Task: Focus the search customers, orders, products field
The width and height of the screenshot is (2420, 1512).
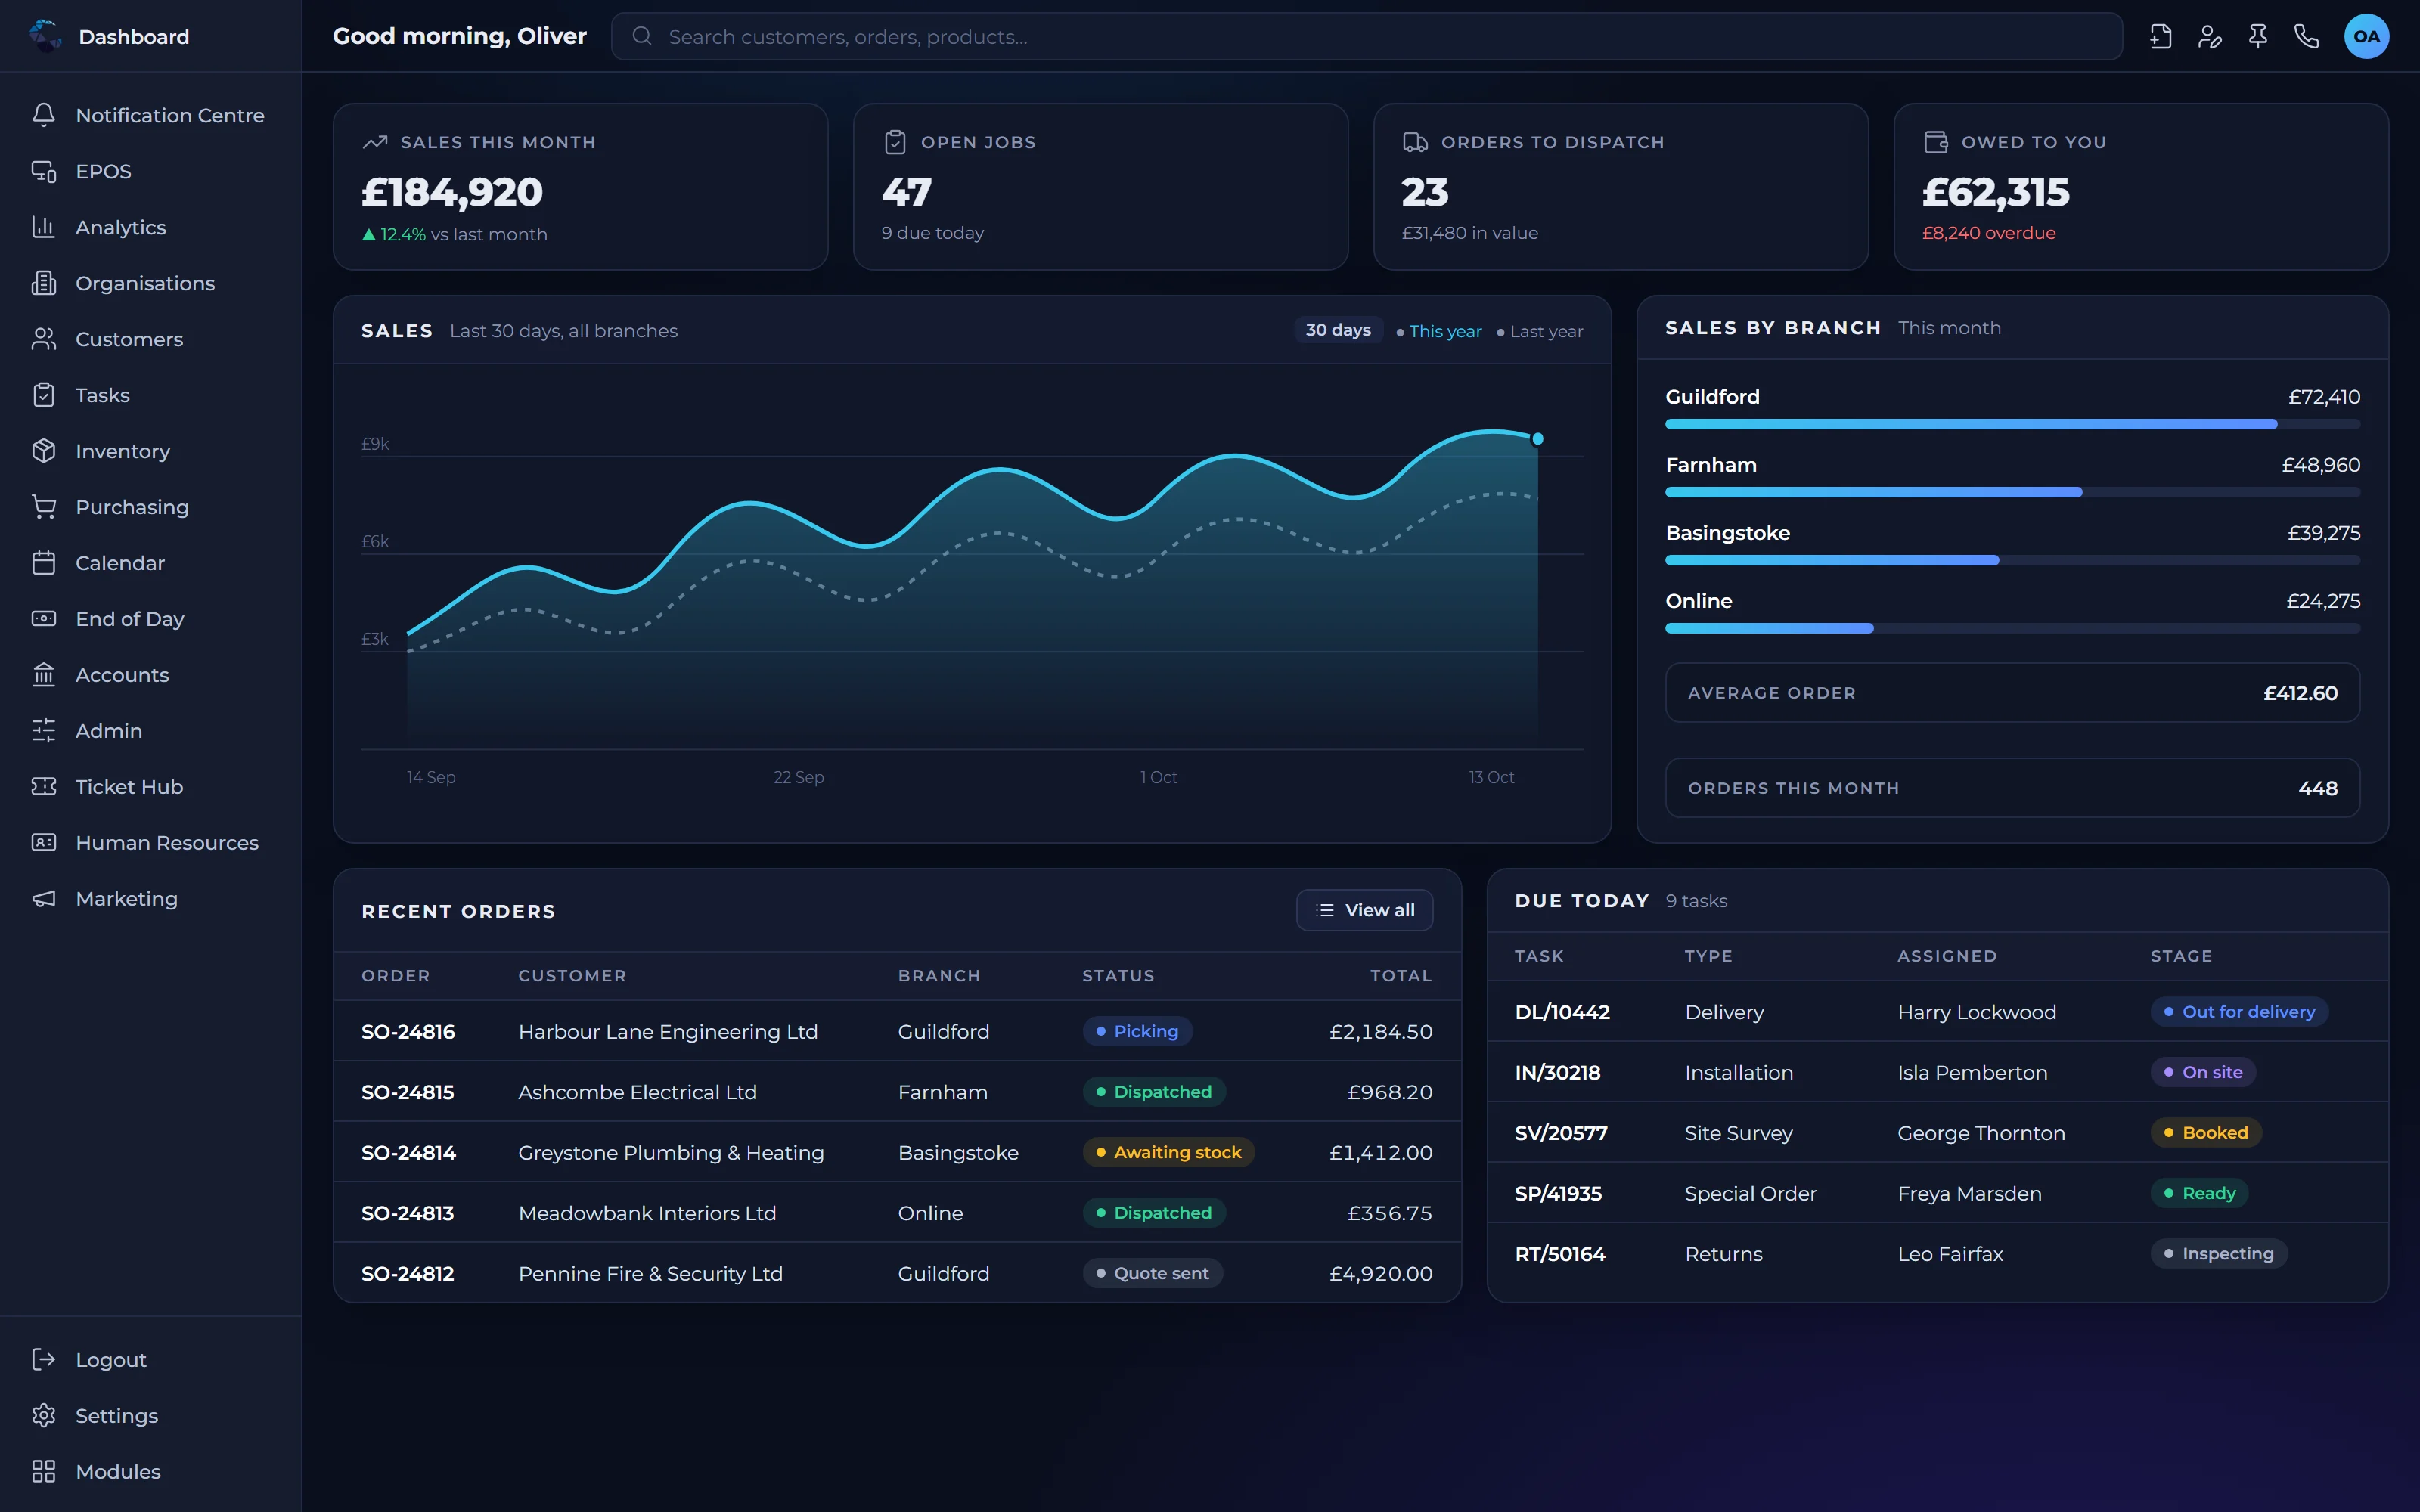Action: point(1366,37)
